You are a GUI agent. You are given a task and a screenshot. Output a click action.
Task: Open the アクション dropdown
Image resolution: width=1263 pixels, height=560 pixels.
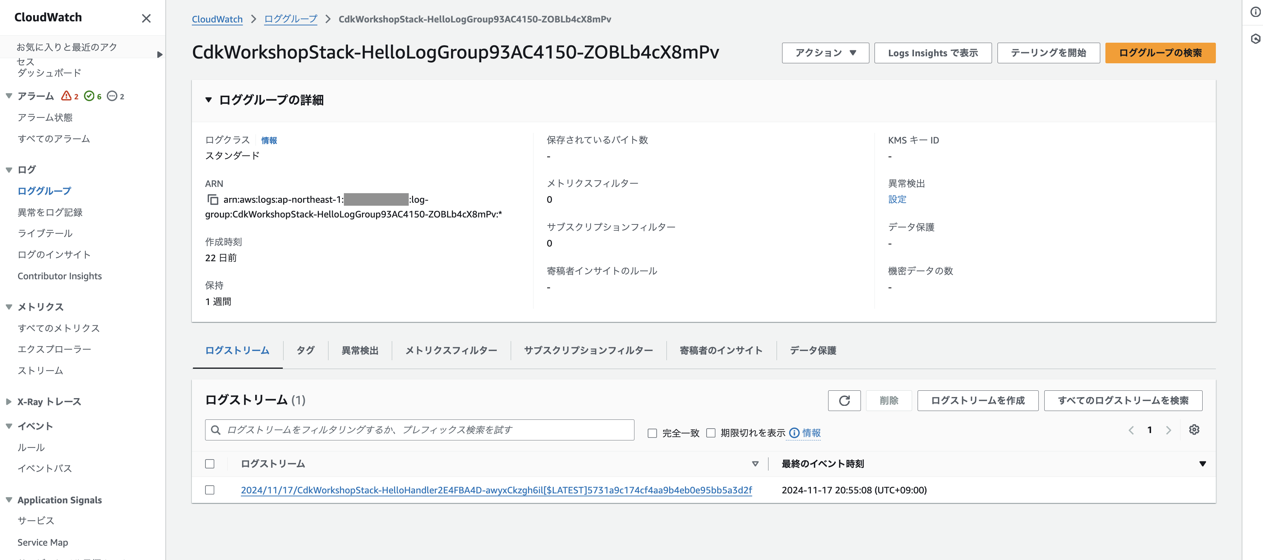pos(825,52)
